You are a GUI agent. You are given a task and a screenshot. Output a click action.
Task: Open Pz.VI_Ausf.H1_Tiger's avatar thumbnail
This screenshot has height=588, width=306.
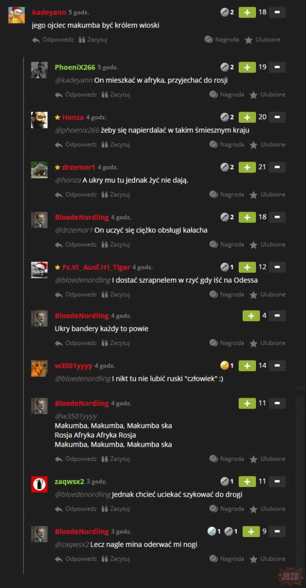pyautogui.click(x=39, y=270)
